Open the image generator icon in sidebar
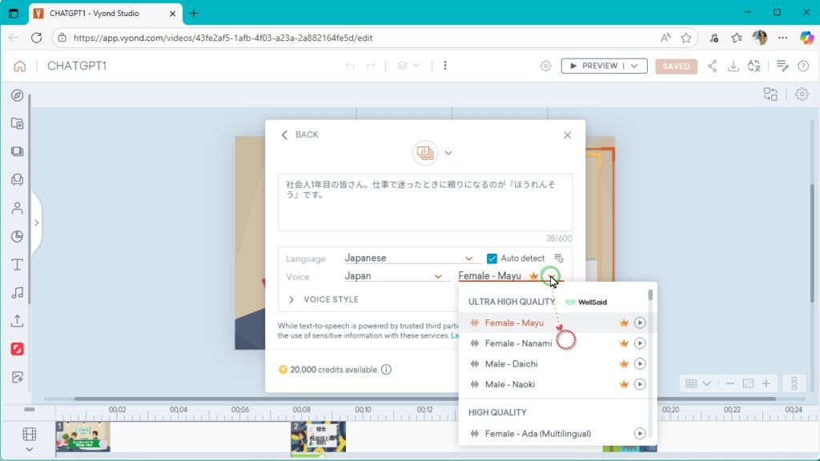 (18, 377)
